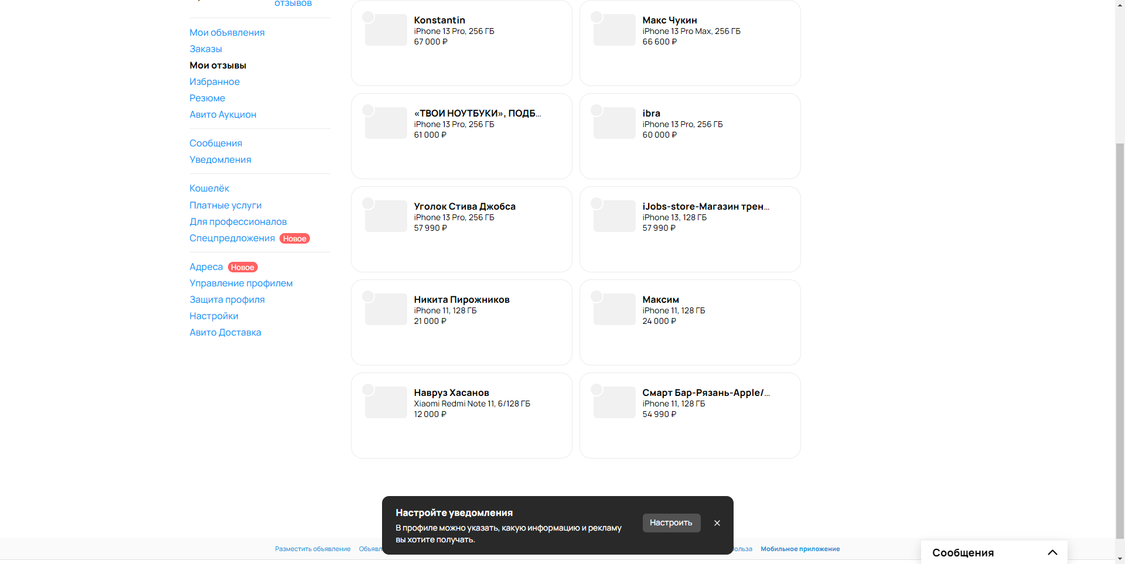1125x564 pixels.
Task: Click Xiaomi Redmi Note 11, 6/128 ГБ text
Action: (x=472, y=404)
